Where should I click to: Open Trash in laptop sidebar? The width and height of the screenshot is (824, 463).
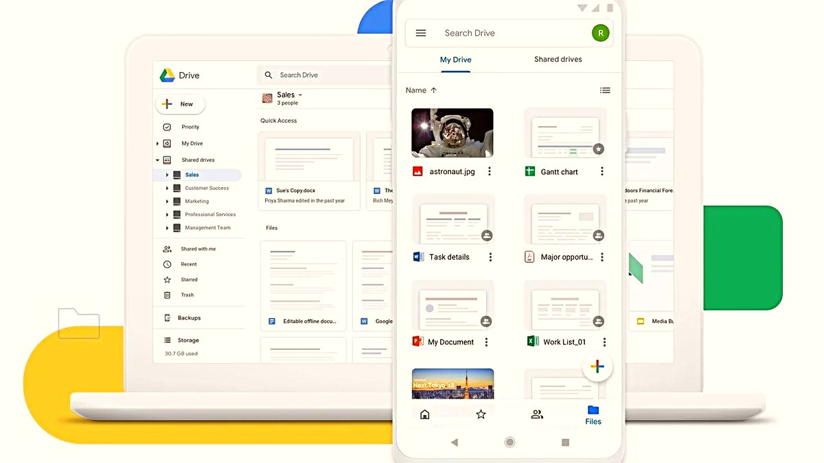(187, 295)
